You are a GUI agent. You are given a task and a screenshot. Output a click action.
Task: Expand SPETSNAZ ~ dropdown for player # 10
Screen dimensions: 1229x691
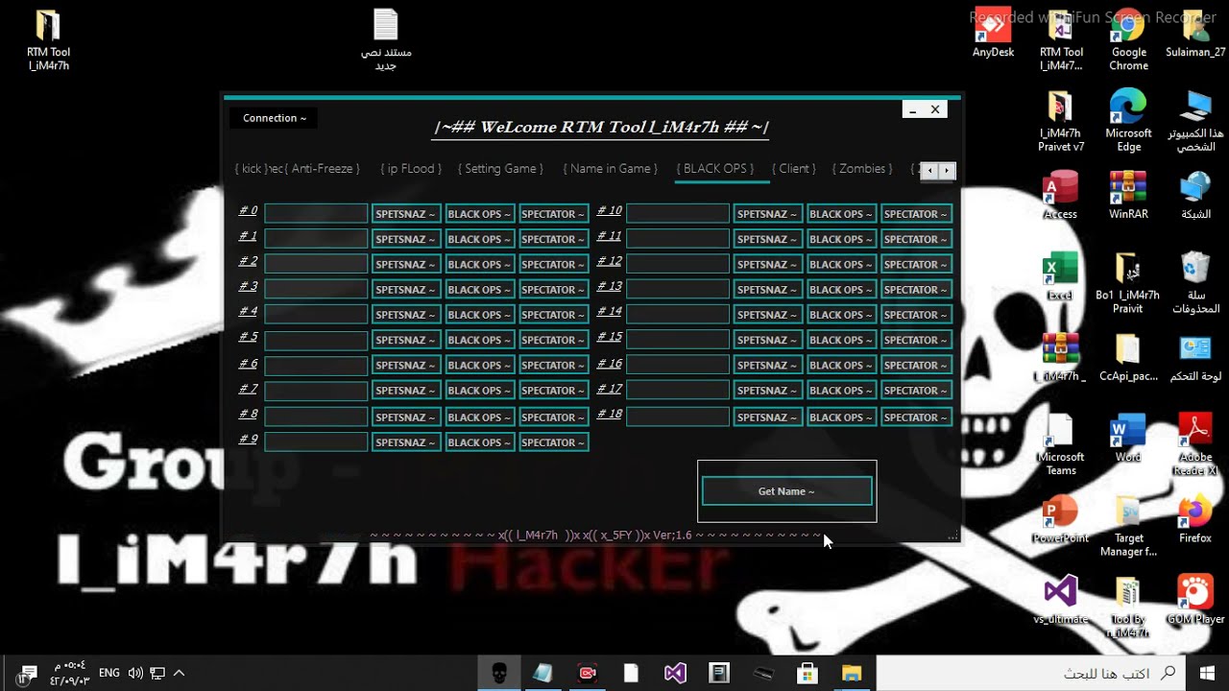tap(768, 214)
